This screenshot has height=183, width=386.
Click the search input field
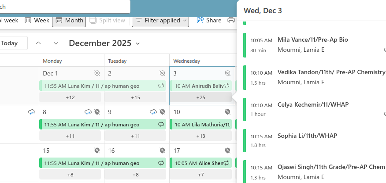(66, 7)
